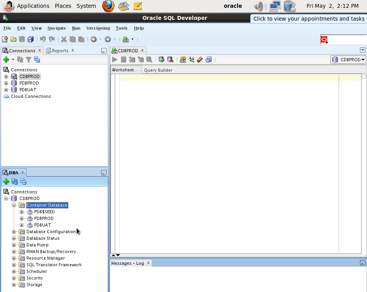The image size is (367, 292).
Task: Switch to the Reports tab
Action: [60, 51]
